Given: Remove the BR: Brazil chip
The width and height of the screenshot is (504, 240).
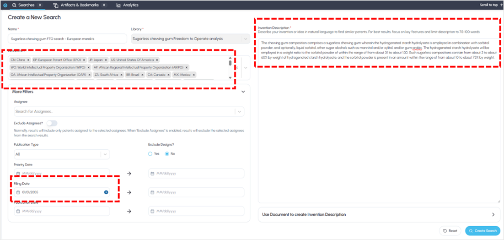Looking at the screenshot, I should [142, 75].
